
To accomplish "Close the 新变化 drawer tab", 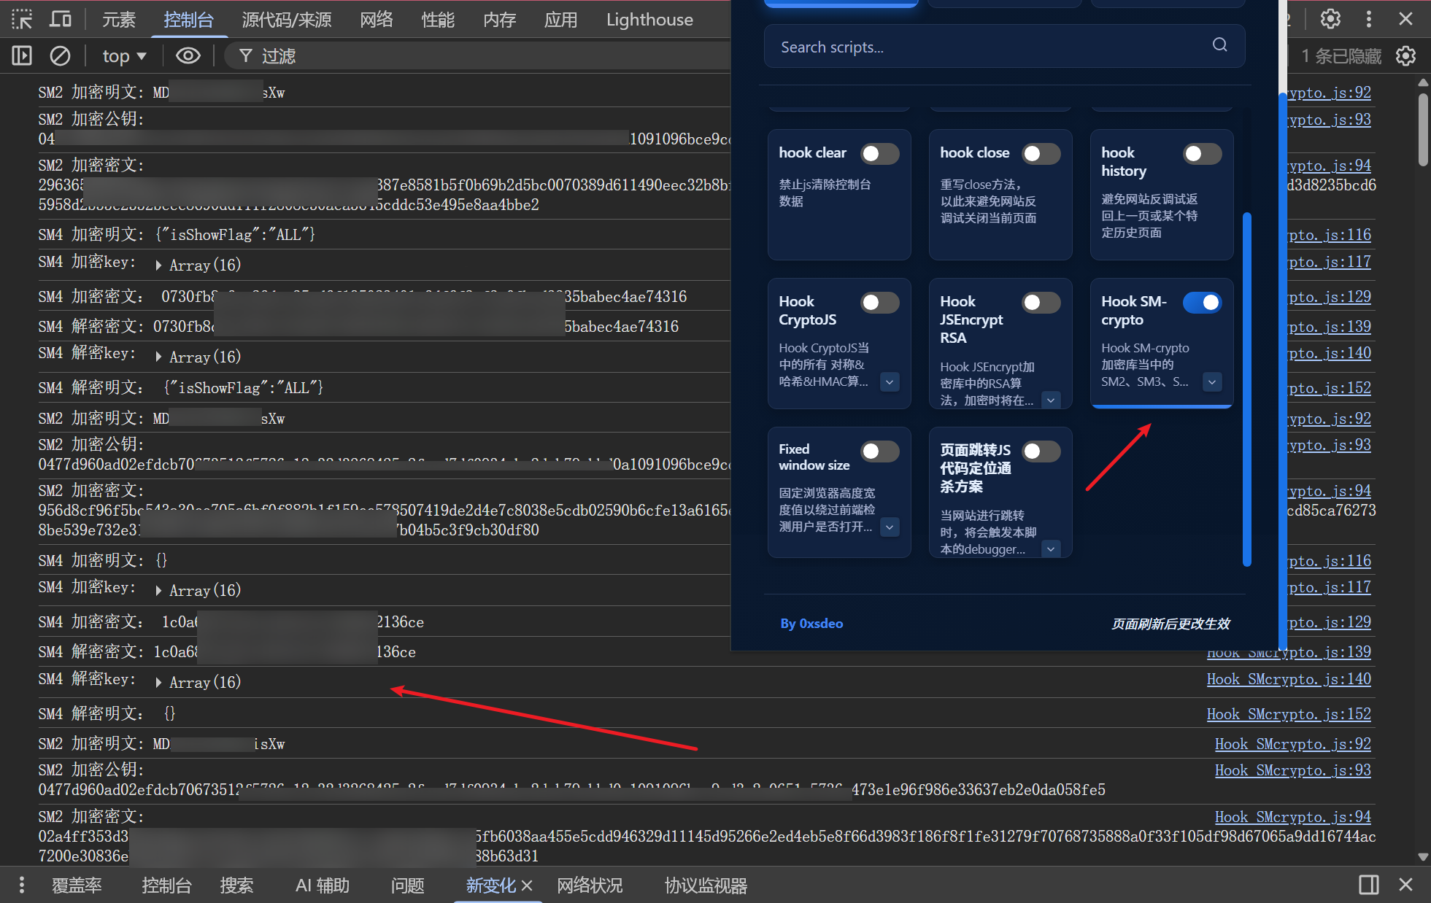I will click(527, 885).
